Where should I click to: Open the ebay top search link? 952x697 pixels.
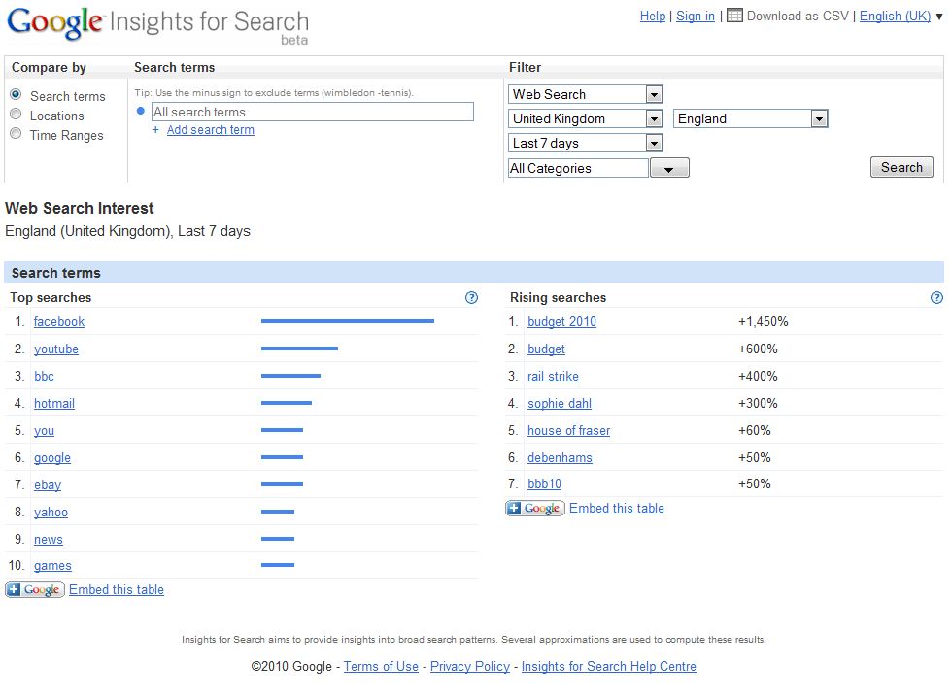48,484
